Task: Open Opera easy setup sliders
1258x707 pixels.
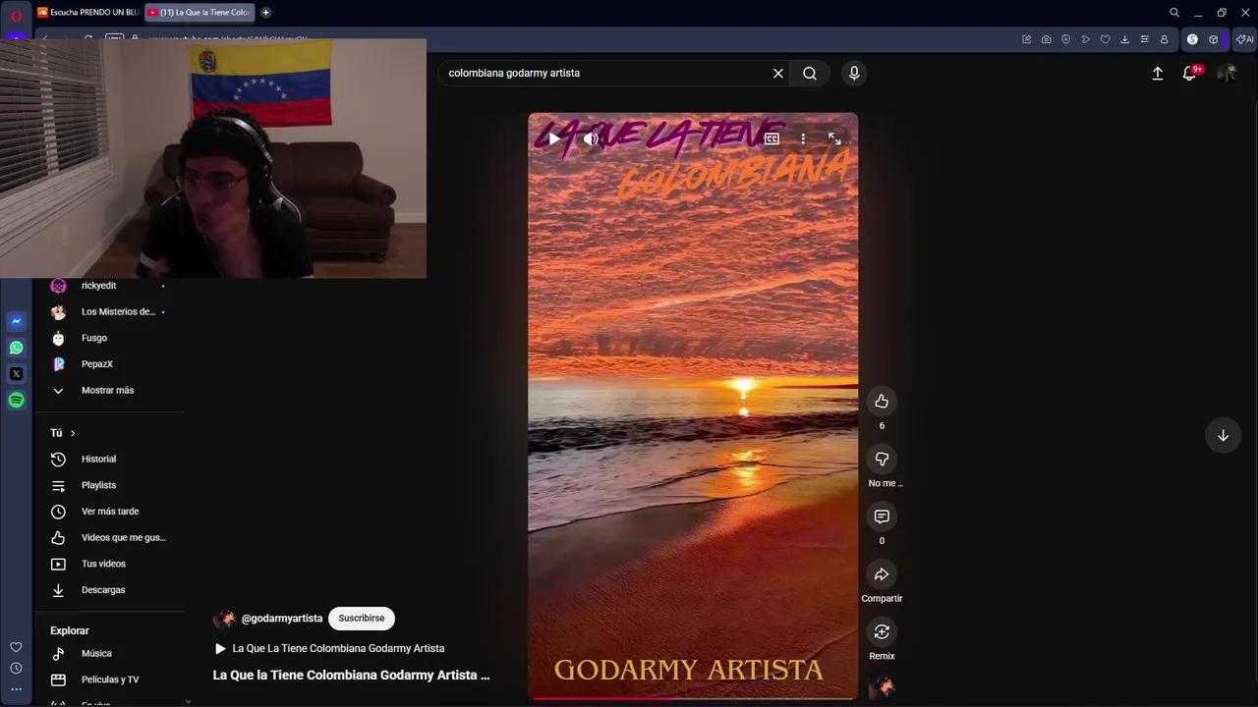Action: click(1144, 39)
